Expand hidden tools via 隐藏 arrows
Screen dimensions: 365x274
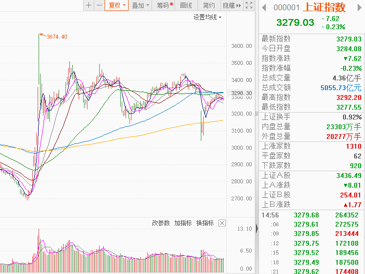click(232, 5)
